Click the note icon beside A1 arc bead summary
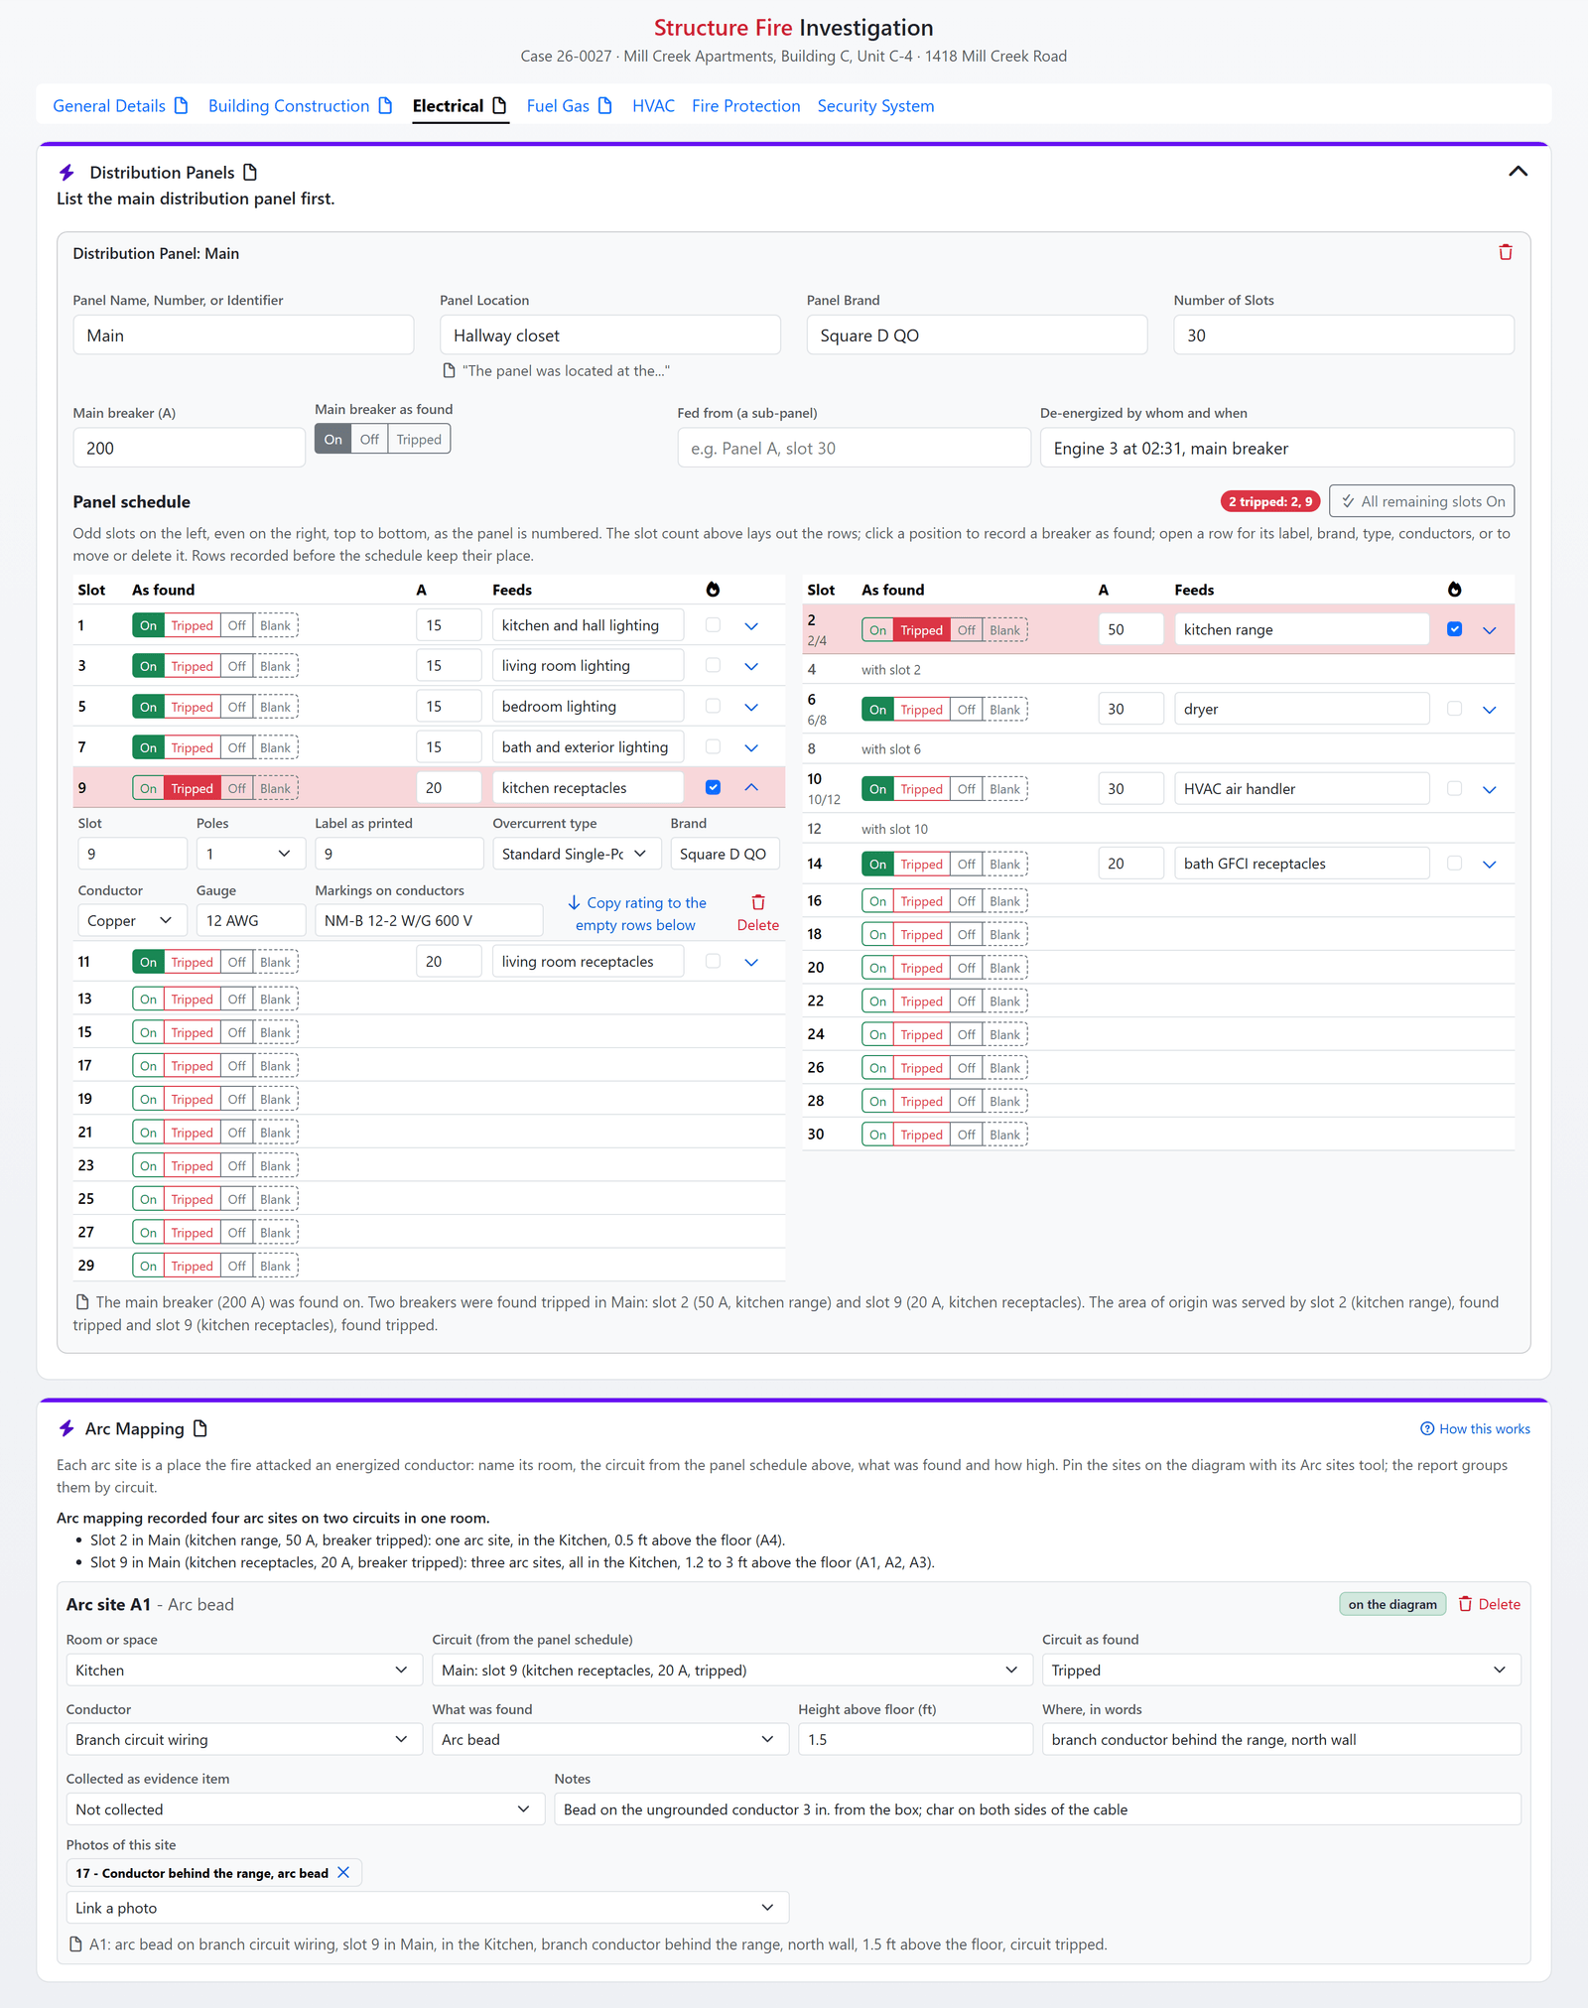Screen dimensions: 1588x2008 tap(75, 1944)
